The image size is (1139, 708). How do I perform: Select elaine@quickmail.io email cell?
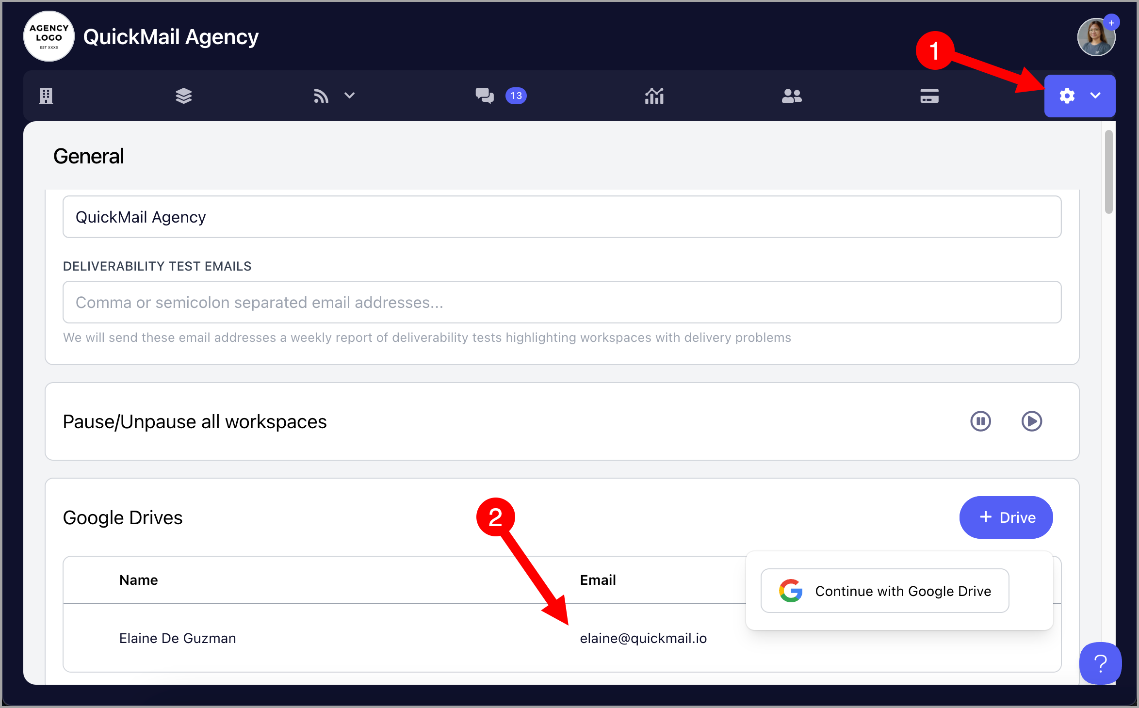pyautogui.click(x=643, y=638)
